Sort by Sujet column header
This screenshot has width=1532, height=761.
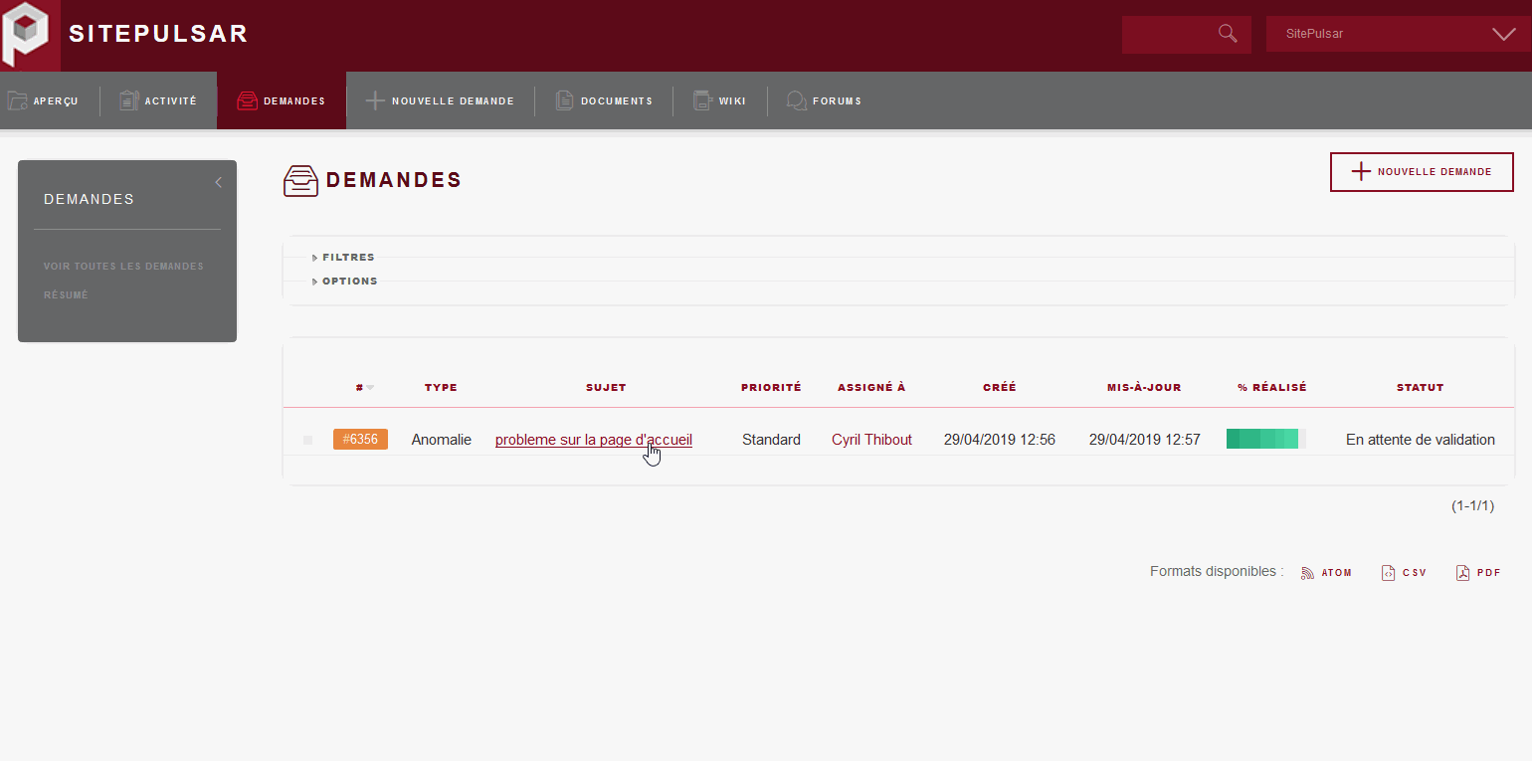pyautogui.click(x=606, y=388)
